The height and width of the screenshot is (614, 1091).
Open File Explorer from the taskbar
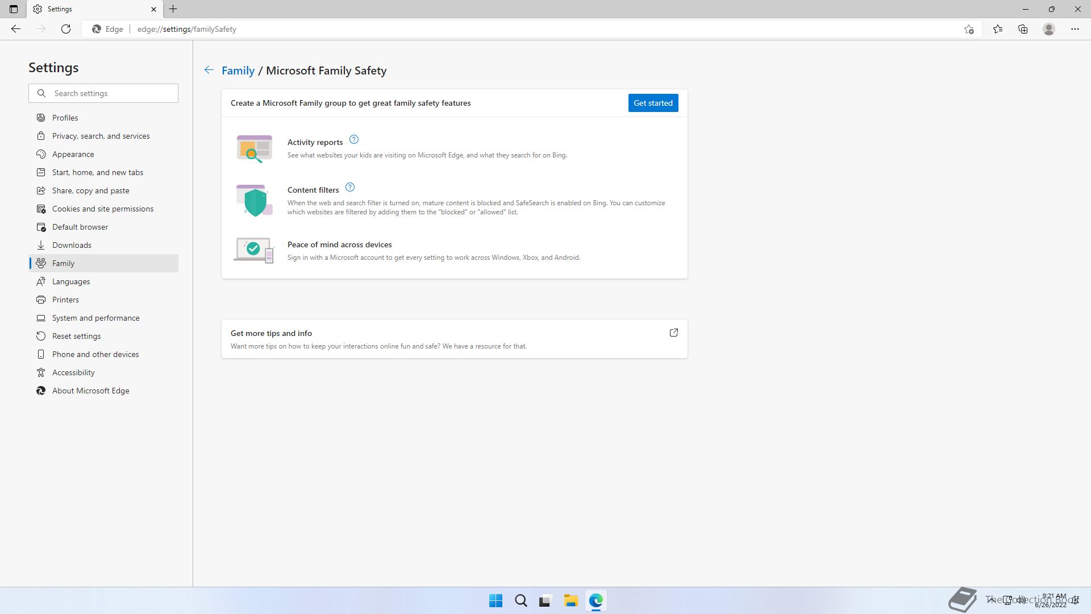click(x=571, y=600)
